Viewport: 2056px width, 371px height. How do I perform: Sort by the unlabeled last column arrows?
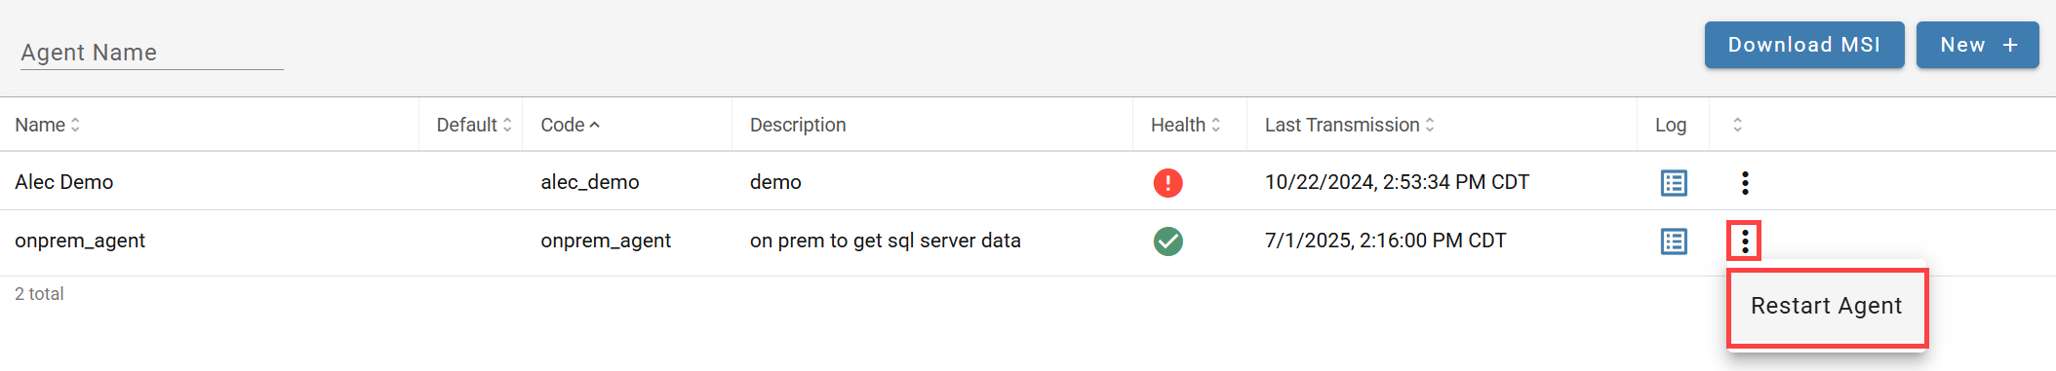[1737, 125]
